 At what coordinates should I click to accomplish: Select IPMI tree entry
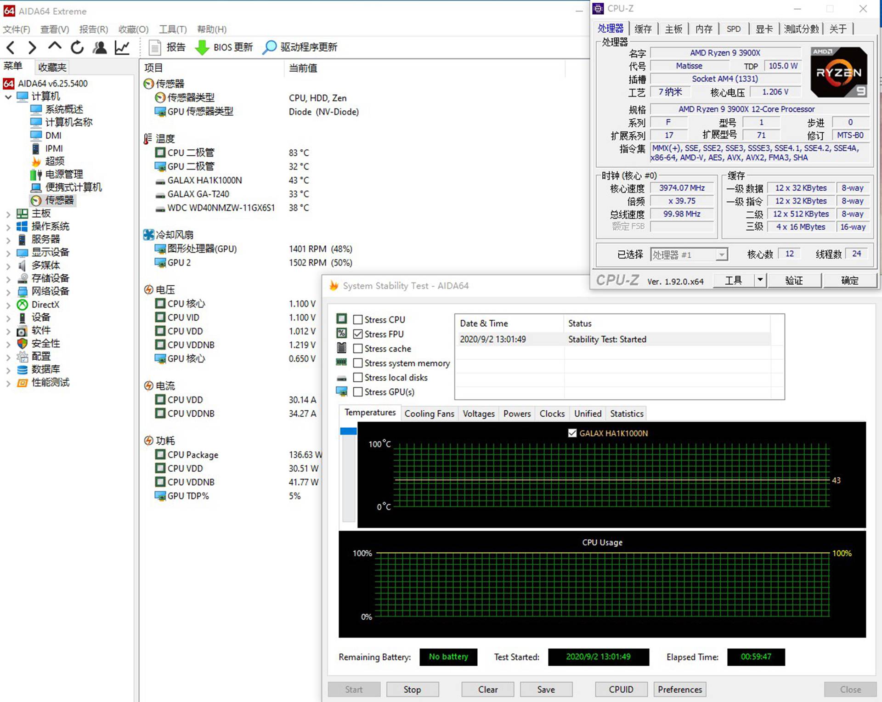coord(47,148)
